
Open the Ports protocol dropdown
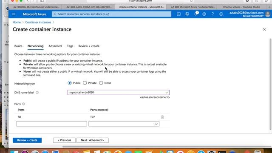124,124
